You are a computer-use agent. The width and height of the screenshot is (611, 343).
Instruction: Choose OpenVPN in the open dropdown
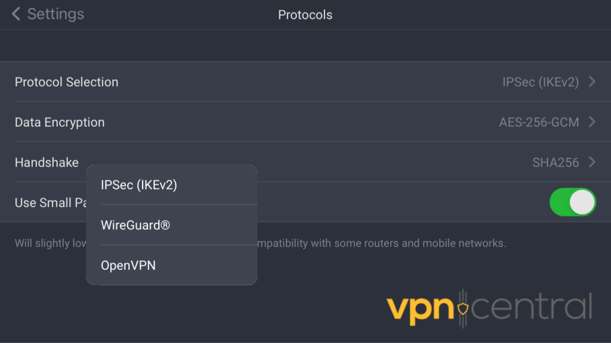point(127,265)
